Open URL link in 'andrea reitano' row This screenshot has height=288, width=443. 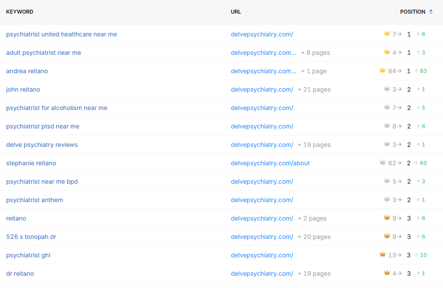264,71
